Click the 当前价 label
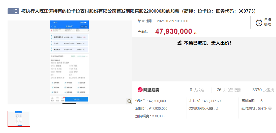 (x=143, y=32)
